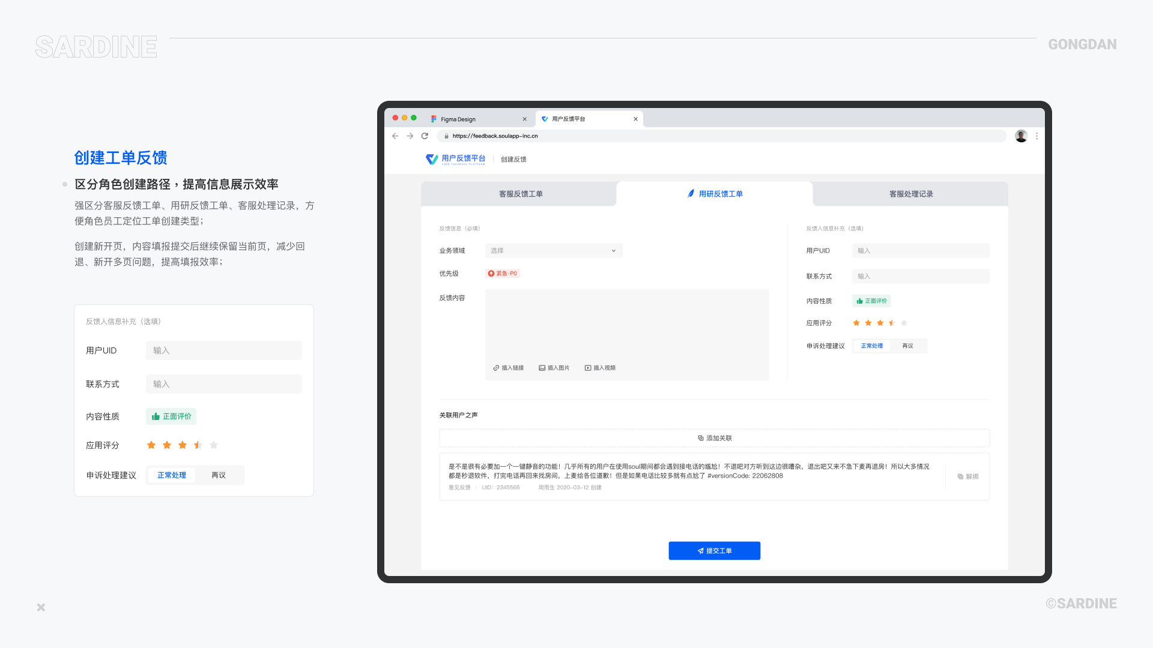1153x648 pixels.
Task: Set fifth star rating in browser form
Action: pos(904,323)
